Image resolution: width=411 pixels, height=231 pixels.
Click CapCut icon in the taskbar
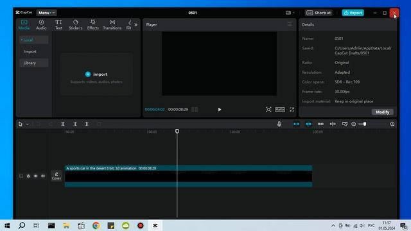click(155, 225)
